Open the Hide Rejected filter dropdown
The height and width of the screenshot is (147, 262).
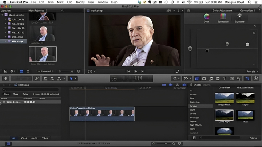point(37,11)
